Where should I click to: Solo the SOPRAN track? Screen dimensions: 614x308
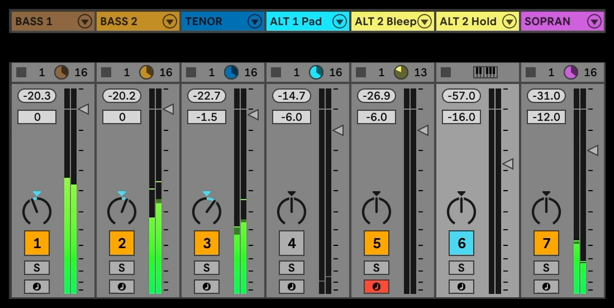pyautogui.click(x=546, y=267)
